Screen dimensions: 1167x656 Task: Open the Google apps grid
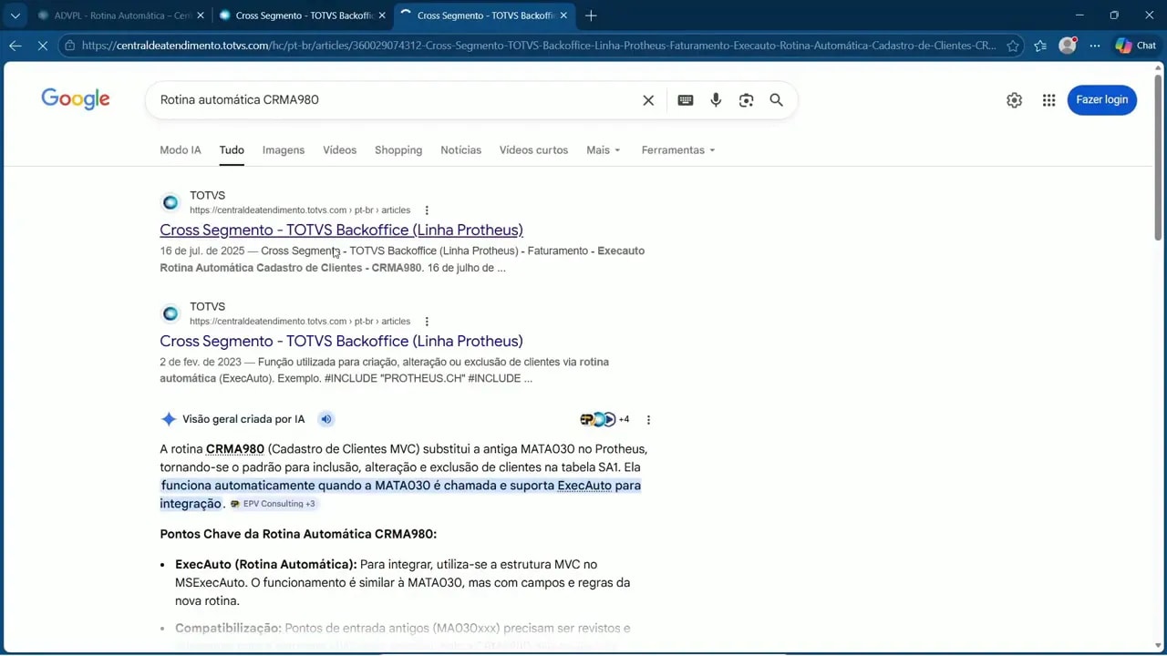tap(1048, 99)
